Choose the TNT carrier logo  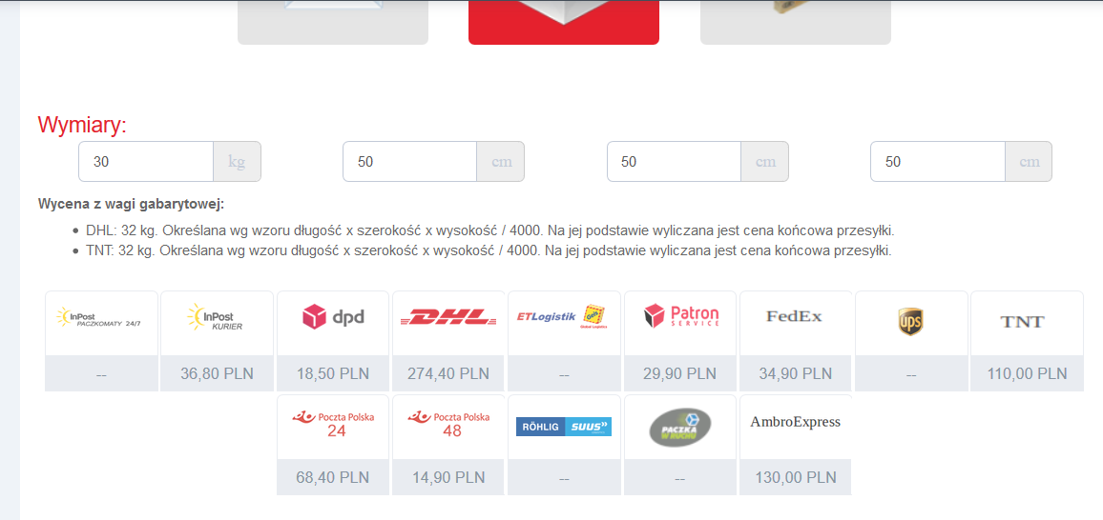(x=1022, y=322)
